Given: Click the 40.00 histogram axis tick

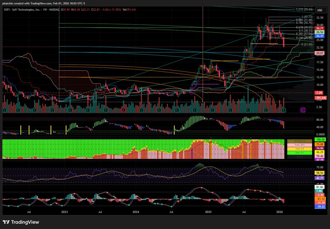Looking at the screenshot, I should pyautogui.click(x=320, y=127).
